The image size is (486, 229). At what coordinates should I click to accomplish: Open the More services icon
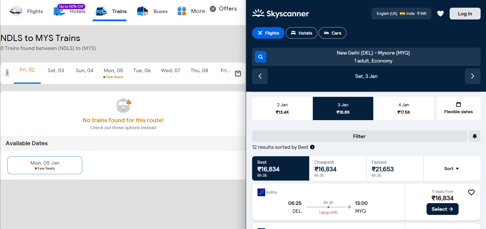coord(182,11)
